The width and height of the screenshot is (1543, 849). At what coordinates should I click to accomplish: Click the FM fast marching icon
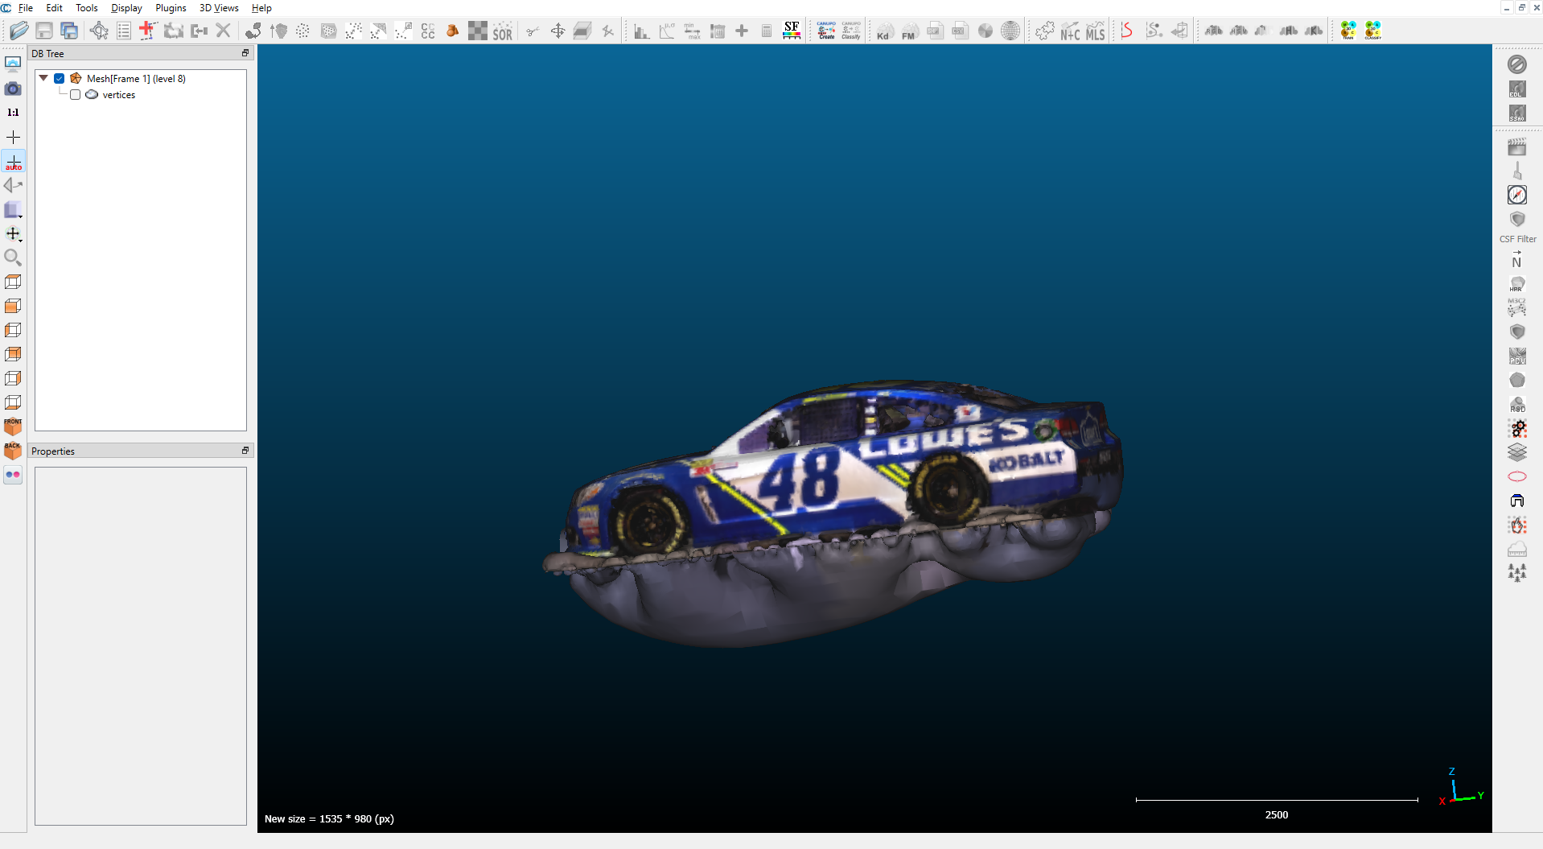click(x=909, y=31)
